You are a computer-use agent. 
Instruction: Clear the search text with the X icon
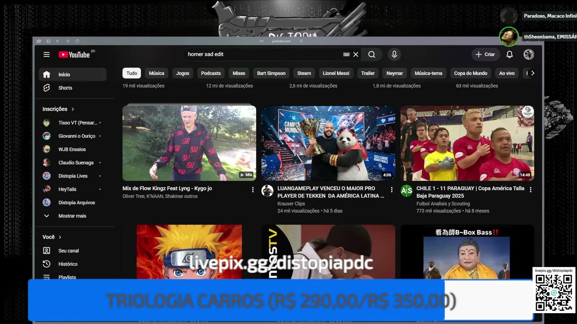tap(356, 54)
